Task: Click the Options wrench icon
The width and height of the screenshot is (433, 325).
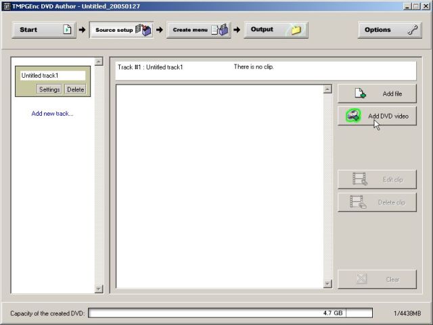Action: pyautogui.click(x=413, y=30)
